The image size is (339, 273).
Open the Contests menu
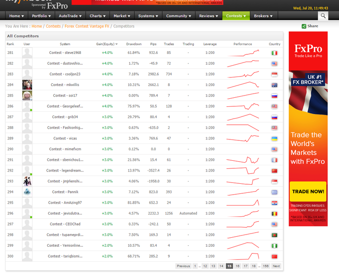236,16
